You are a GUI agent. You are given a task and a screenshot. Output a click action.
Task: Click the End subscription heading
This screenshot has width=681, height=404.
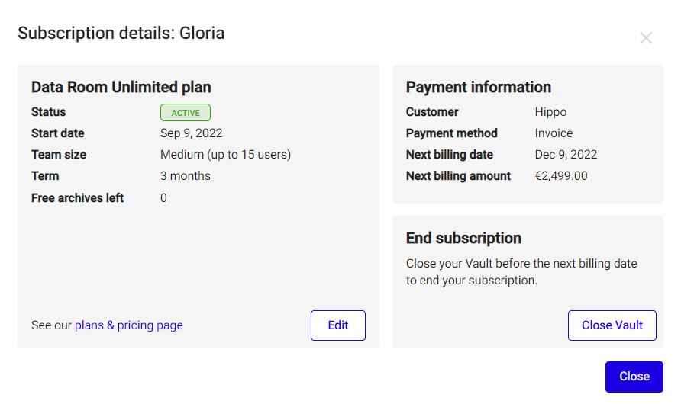pos(463,238)
